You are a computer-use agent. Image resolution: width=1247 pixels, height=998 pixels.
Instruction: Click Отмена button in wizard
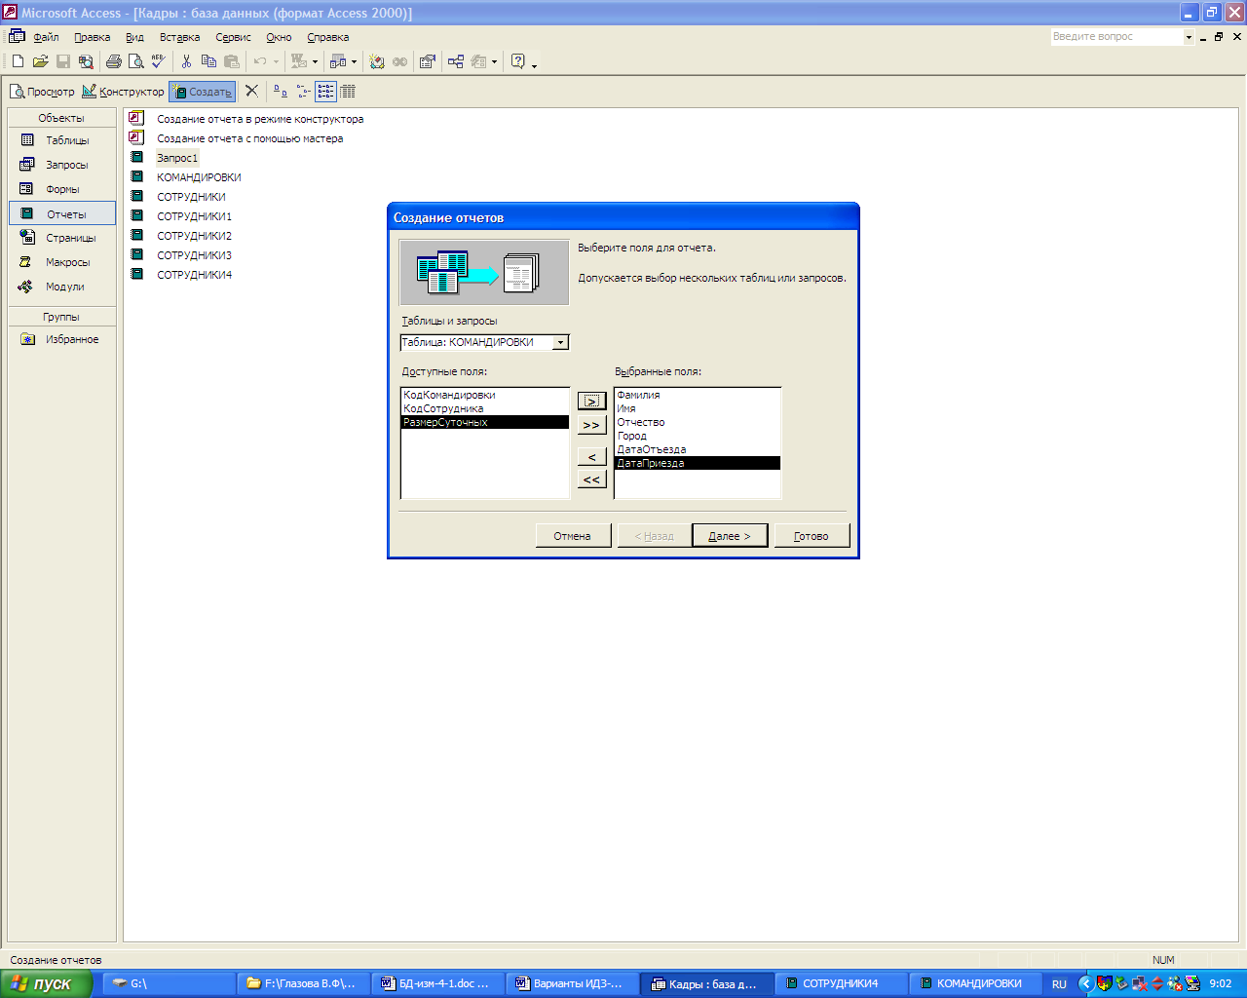click(573, 536)
